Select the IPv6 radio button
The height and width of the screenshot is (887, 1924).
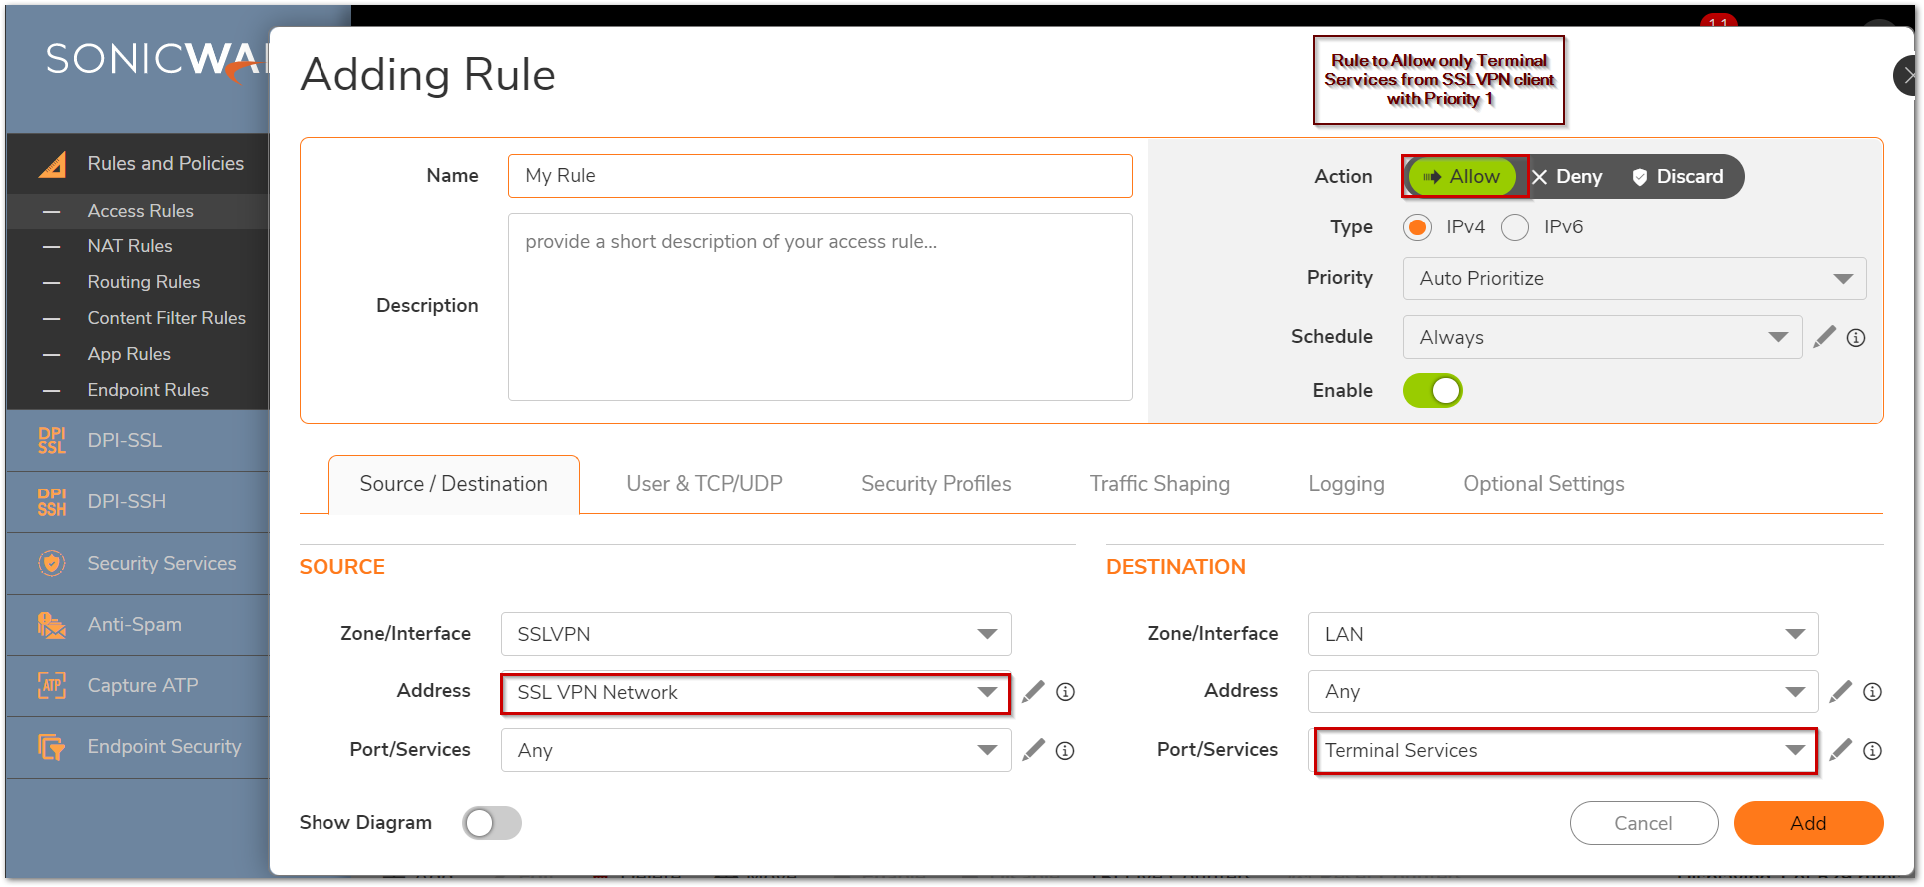click(1515, 227)
